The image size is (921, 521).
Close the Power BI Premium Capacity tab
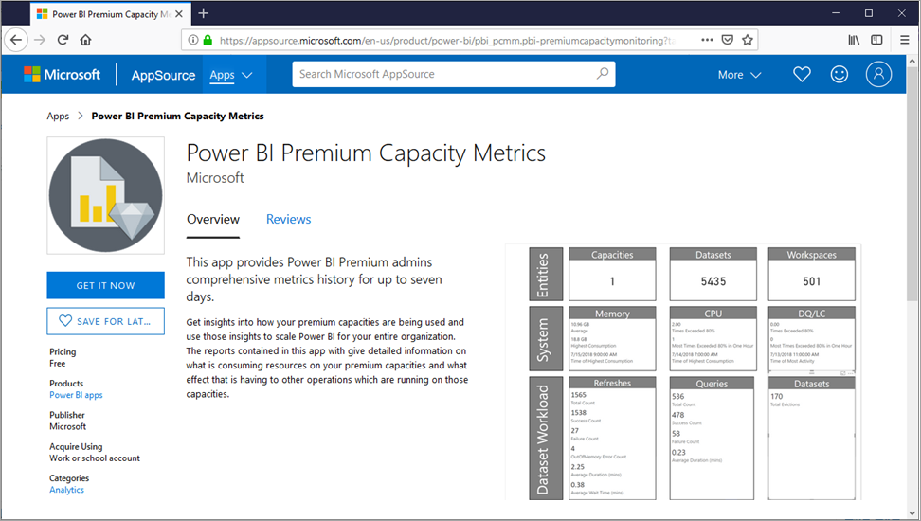(179, 14)
